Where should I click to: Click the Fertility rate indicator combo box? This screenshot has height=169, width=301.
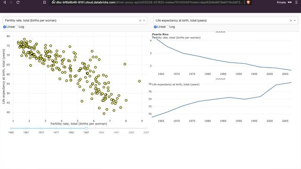point(75,21)
